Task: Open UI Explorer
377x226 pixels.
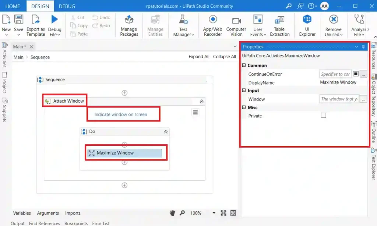Action: [307, 26]
